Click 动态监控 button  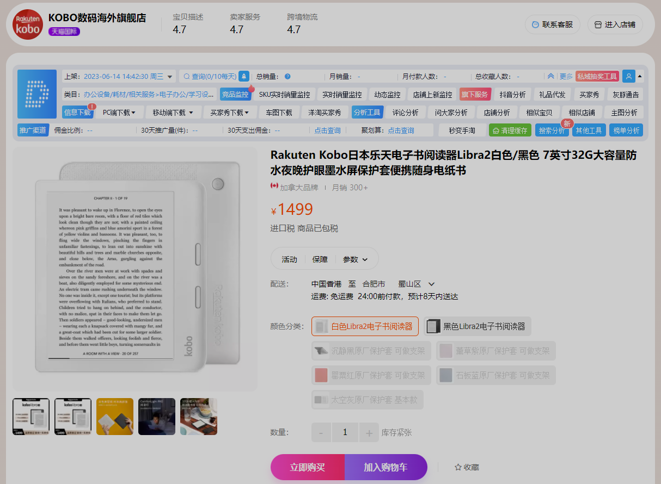point(387,95)
